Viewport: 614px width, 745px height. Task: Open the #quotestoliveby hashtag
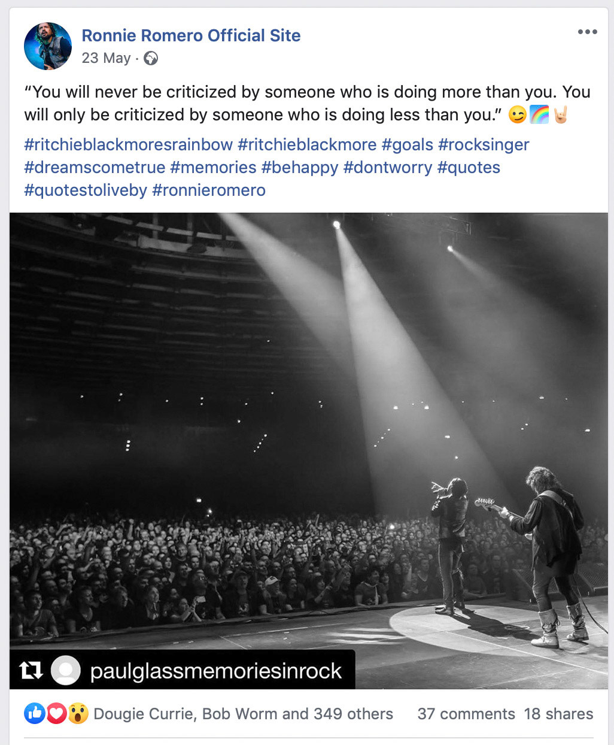[x=86, y=190]
